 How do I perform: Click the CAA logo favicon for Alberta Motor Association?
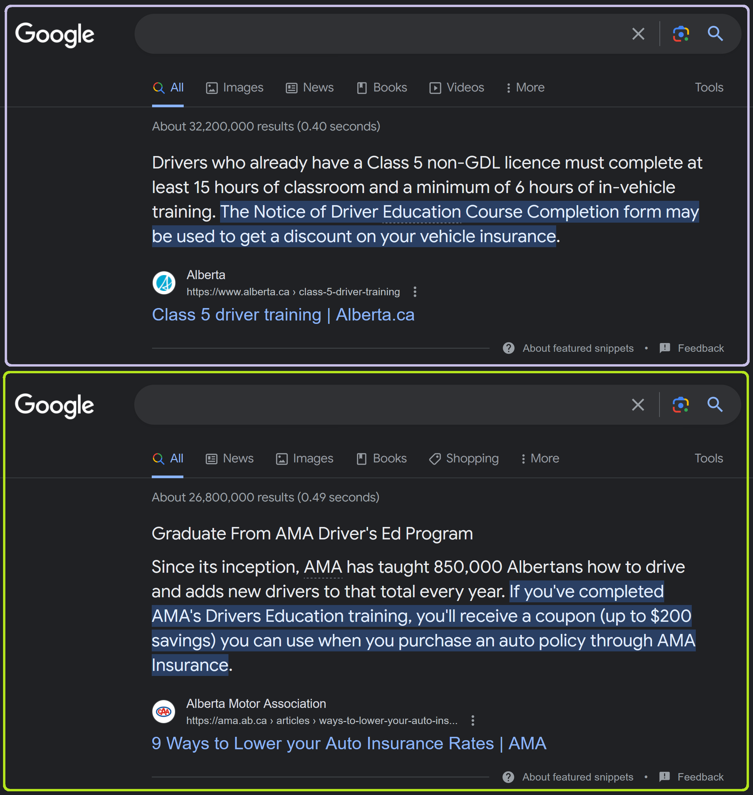click(164, 712)
